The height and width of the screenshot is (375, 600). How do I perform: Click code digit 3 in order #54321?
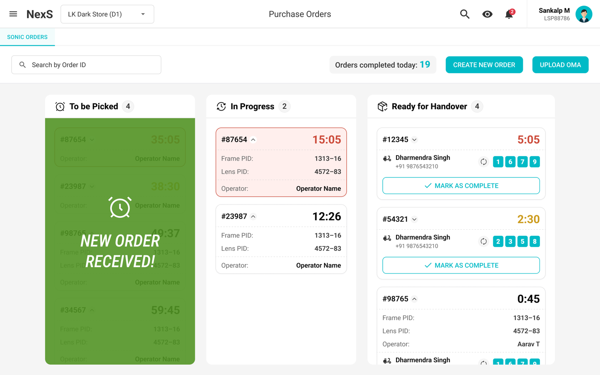coord(510,241)
